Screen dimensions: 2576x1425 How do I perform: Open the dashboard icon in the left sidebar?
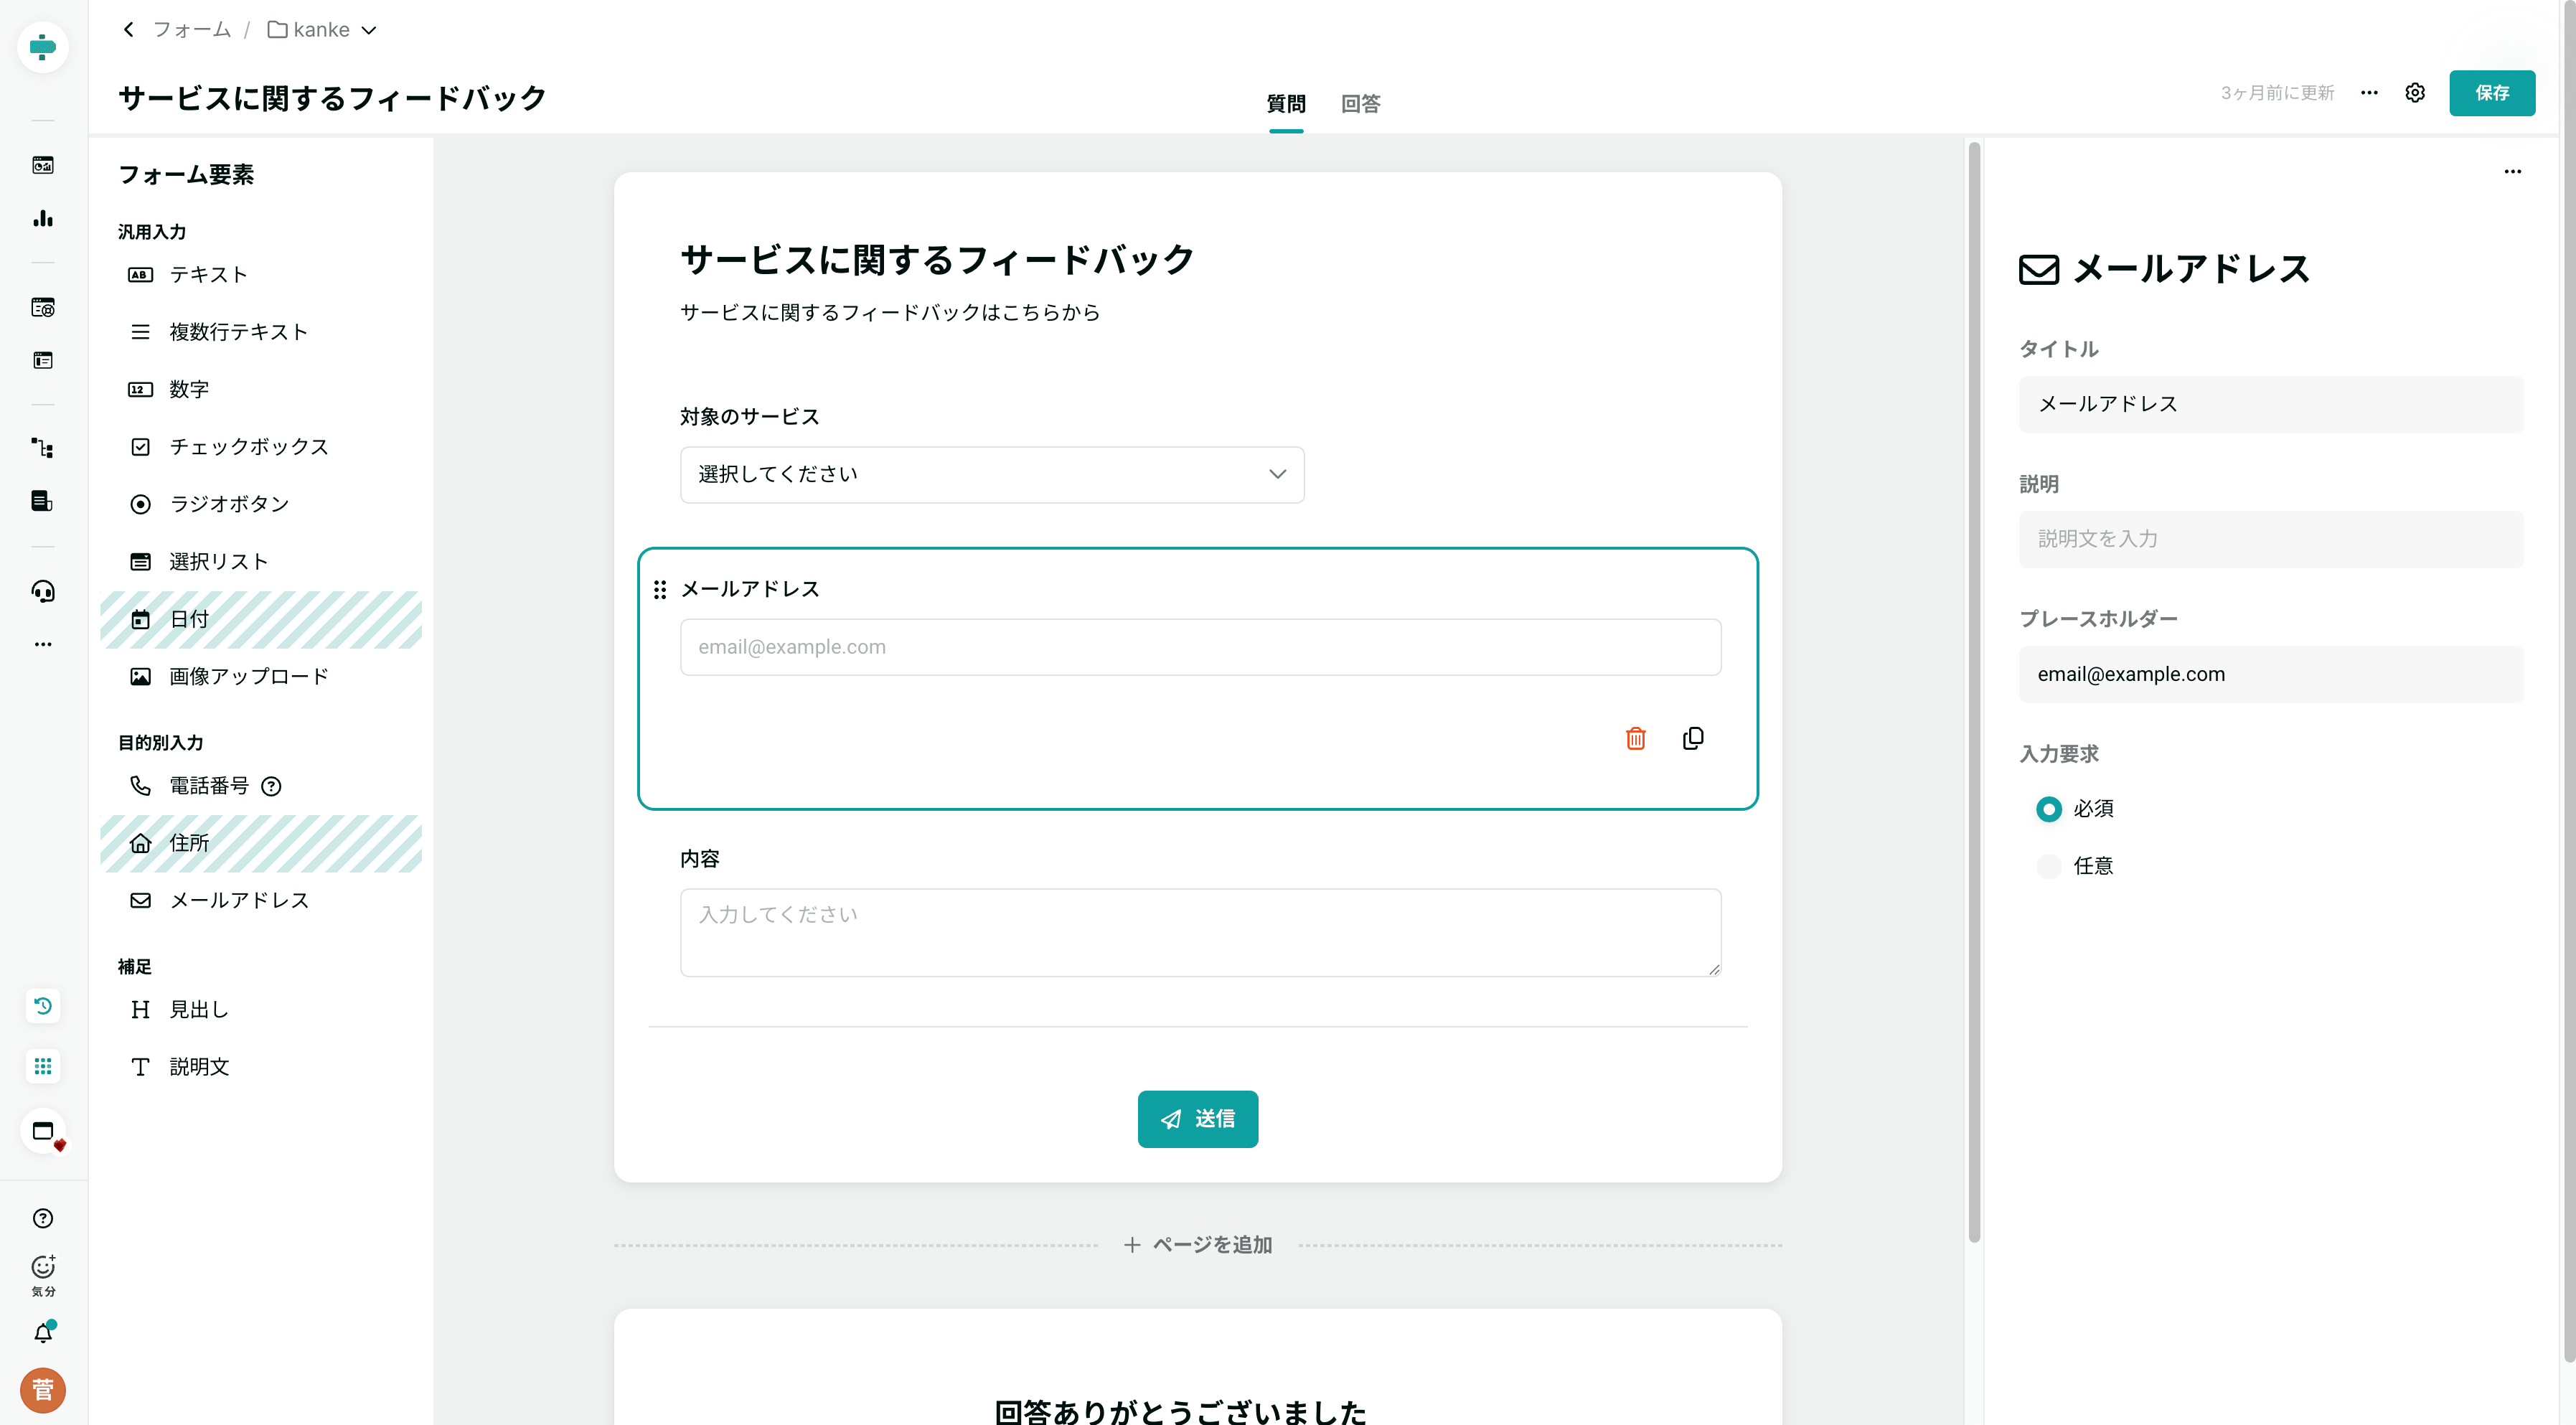[x=43, y=165]
